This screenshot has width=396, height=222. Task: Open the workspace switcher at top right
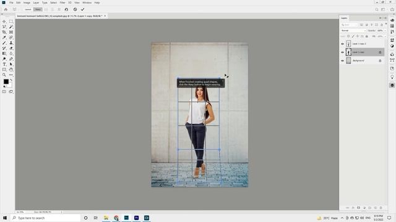[383, 10]
